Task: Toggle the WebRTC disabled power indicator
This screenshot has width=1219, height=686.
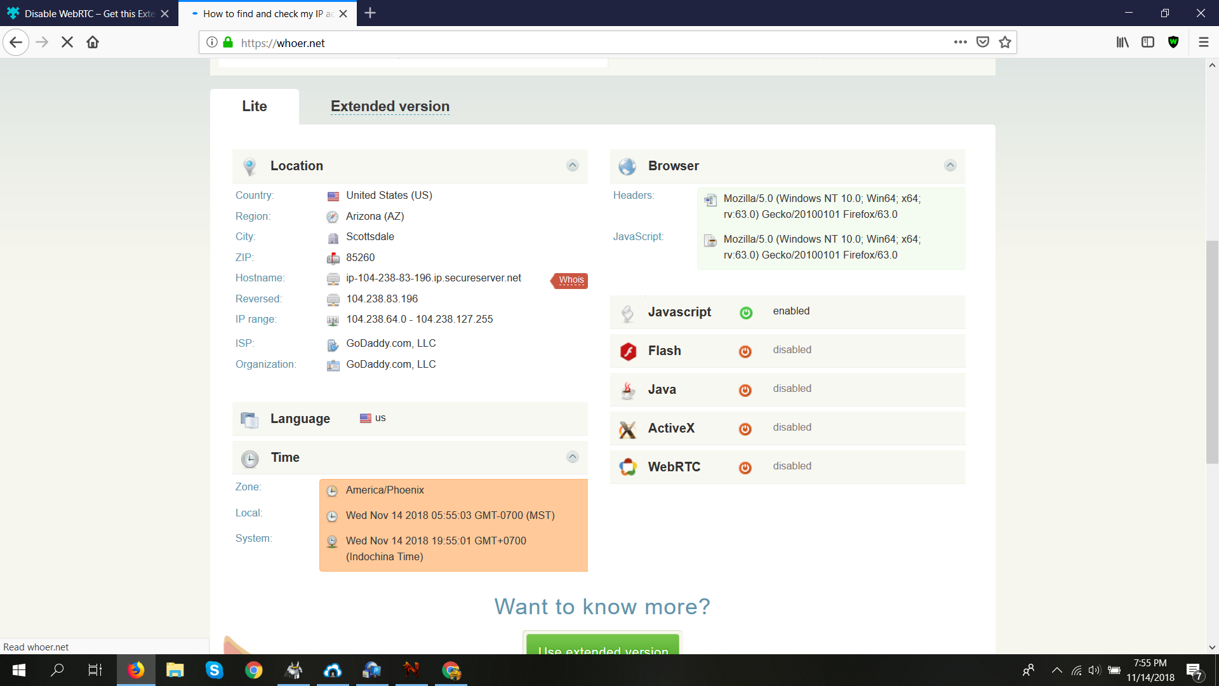Action: (x=745, y=467)
